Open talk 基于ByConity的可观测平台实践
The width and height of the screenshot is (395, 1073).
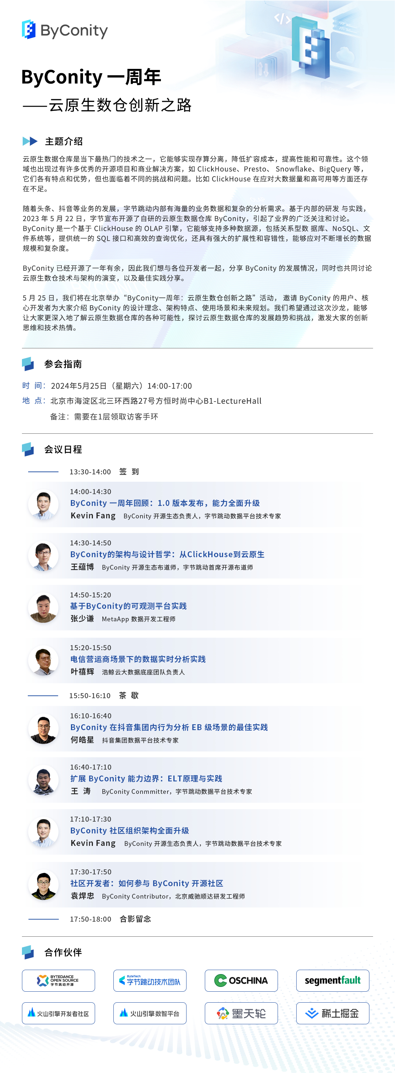tap(128, 606)
